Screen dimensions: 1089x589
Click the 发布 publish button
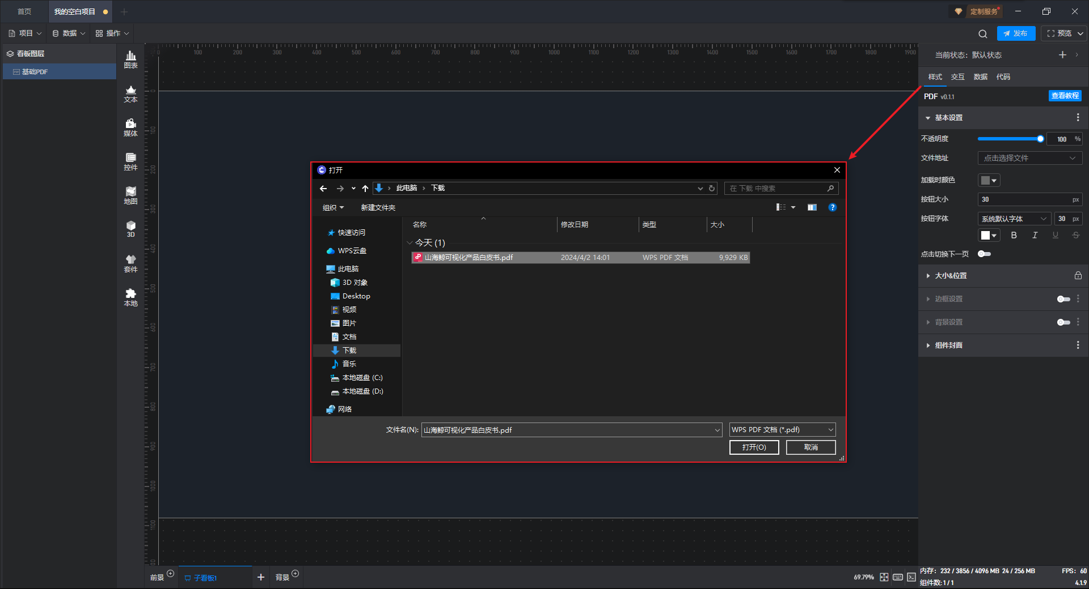[1016, 33]
